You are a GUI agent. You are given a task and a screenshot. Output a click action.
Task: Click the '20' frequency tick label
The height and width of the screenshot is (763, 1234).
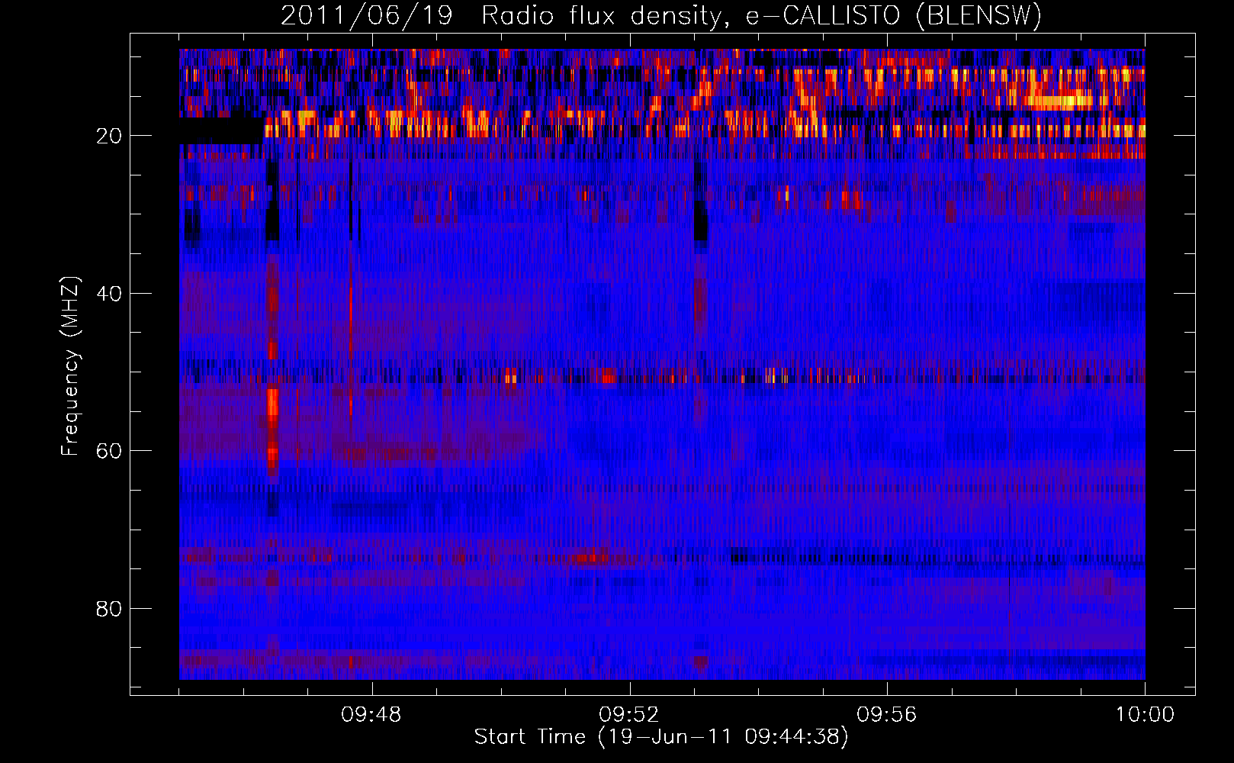pyautogui.click(x=109, y=136)
